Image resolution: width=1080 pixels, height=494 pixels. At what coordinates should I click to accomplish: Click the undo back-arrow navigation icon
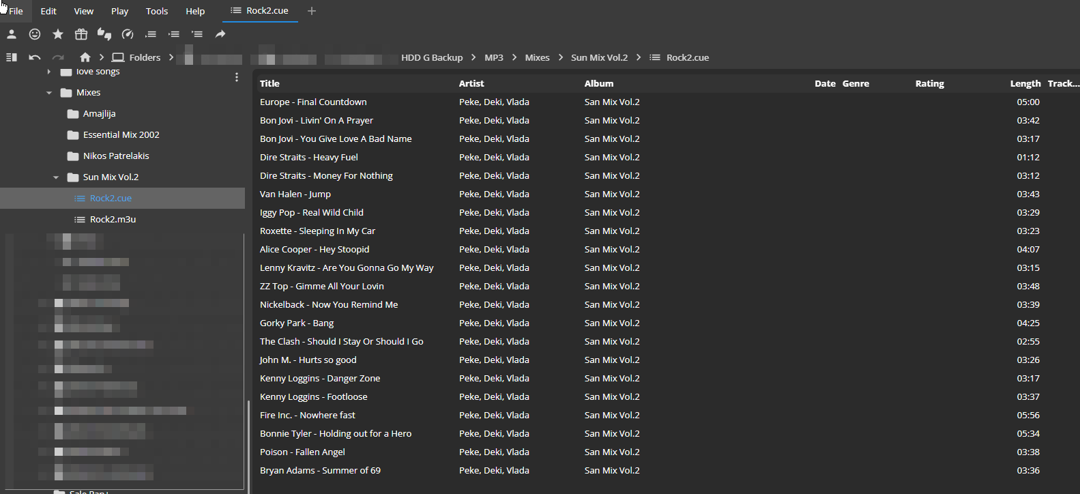(35, 57)
